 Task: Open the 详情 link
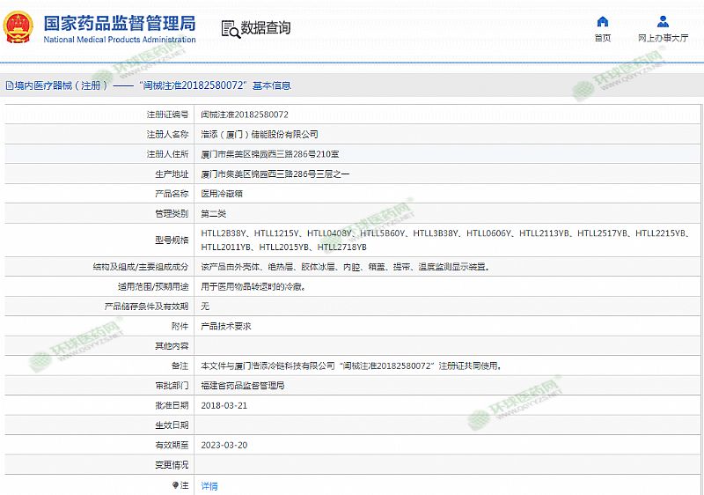(209, 485)
